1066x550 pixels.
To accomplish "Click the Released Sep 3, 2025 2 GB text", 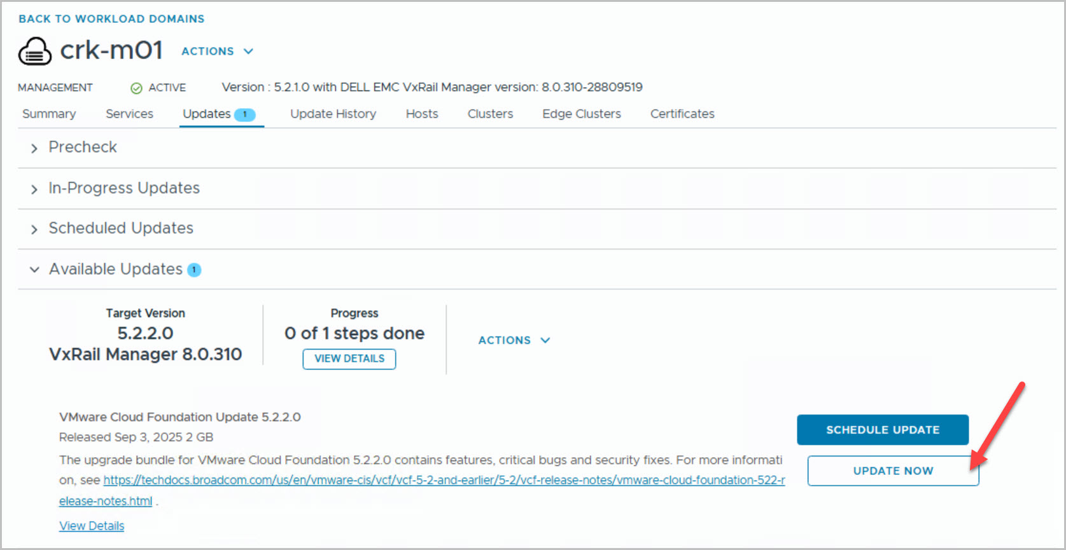I will click(x=136, y=437).
